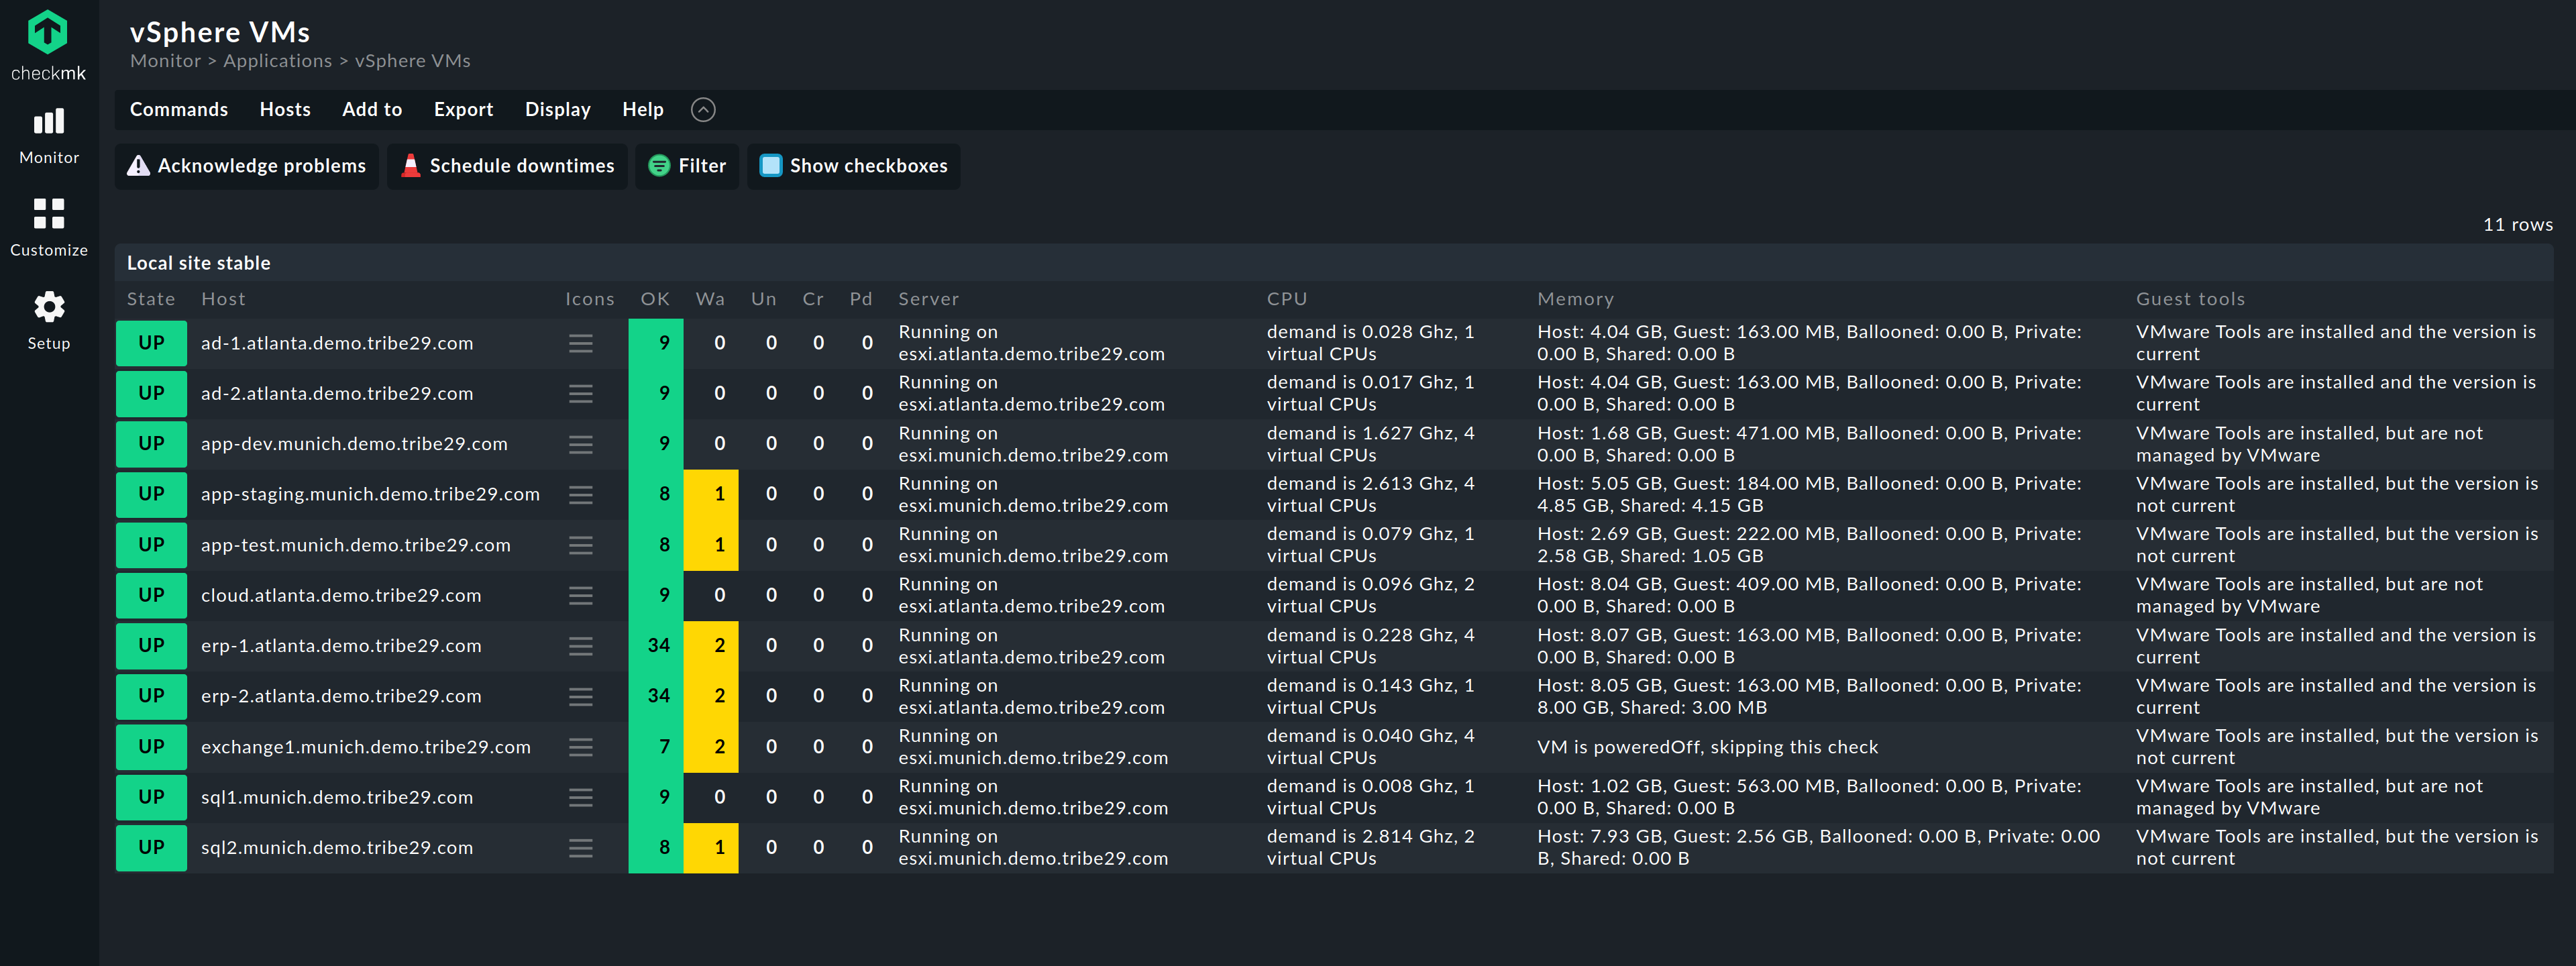Open host erp-1.atlanta.demo.tribe29.com
This screenshot has height=966, width=2576.
[341, 646]
